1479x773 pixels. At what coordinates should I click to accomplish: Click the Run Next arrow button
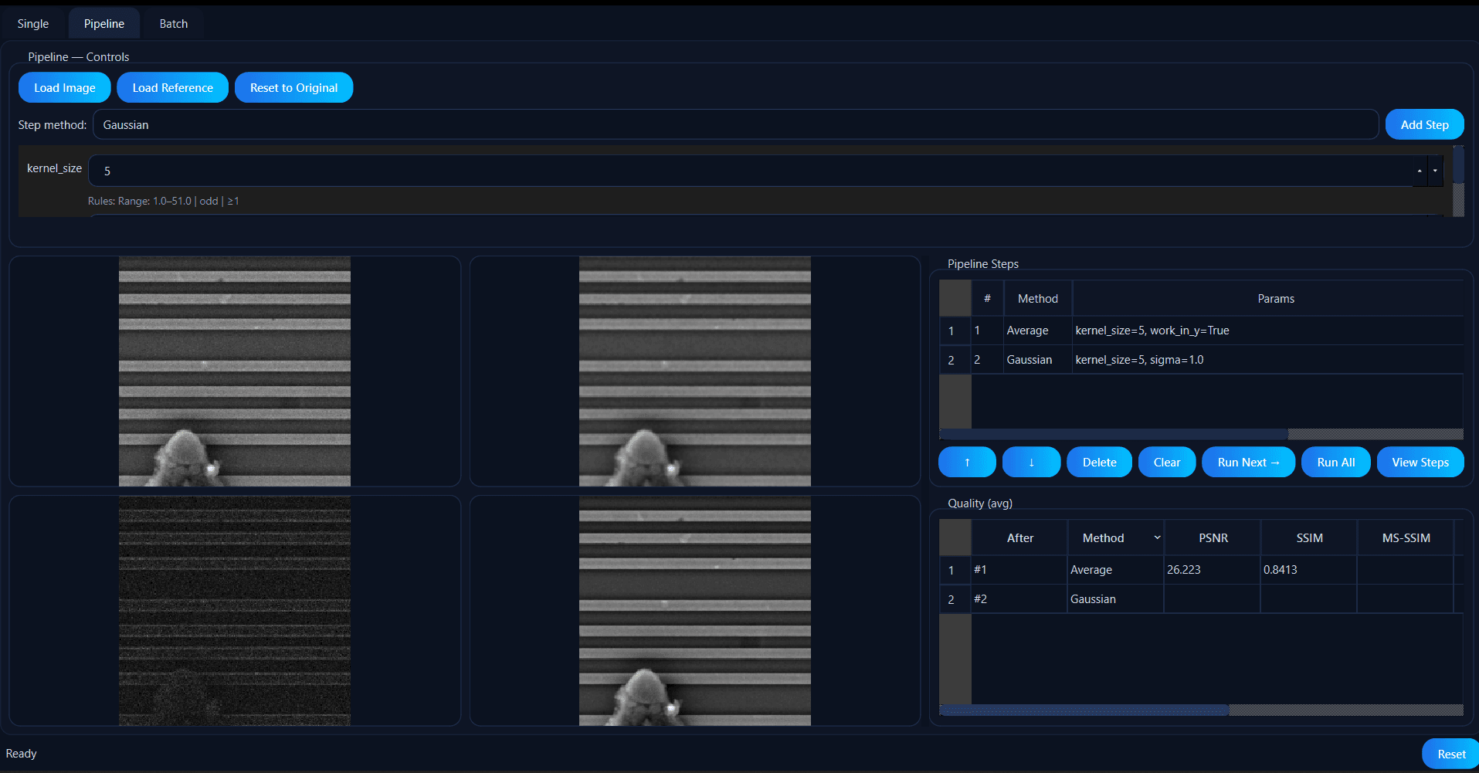pos(1247,462)
